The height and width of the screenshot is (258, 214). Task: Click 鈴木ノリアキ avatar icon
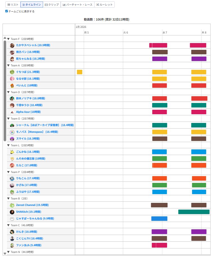12,98
